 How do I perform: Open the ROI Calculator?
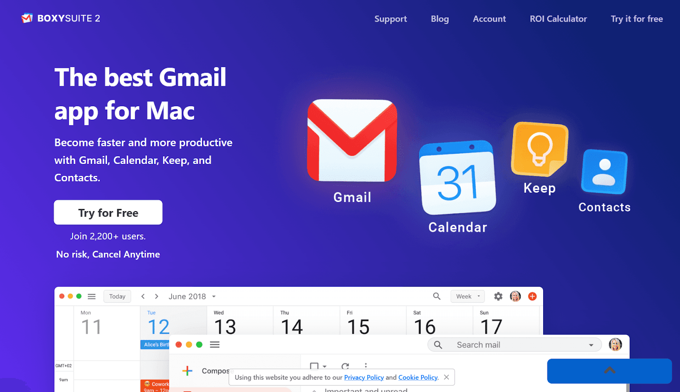pos(558,19)
